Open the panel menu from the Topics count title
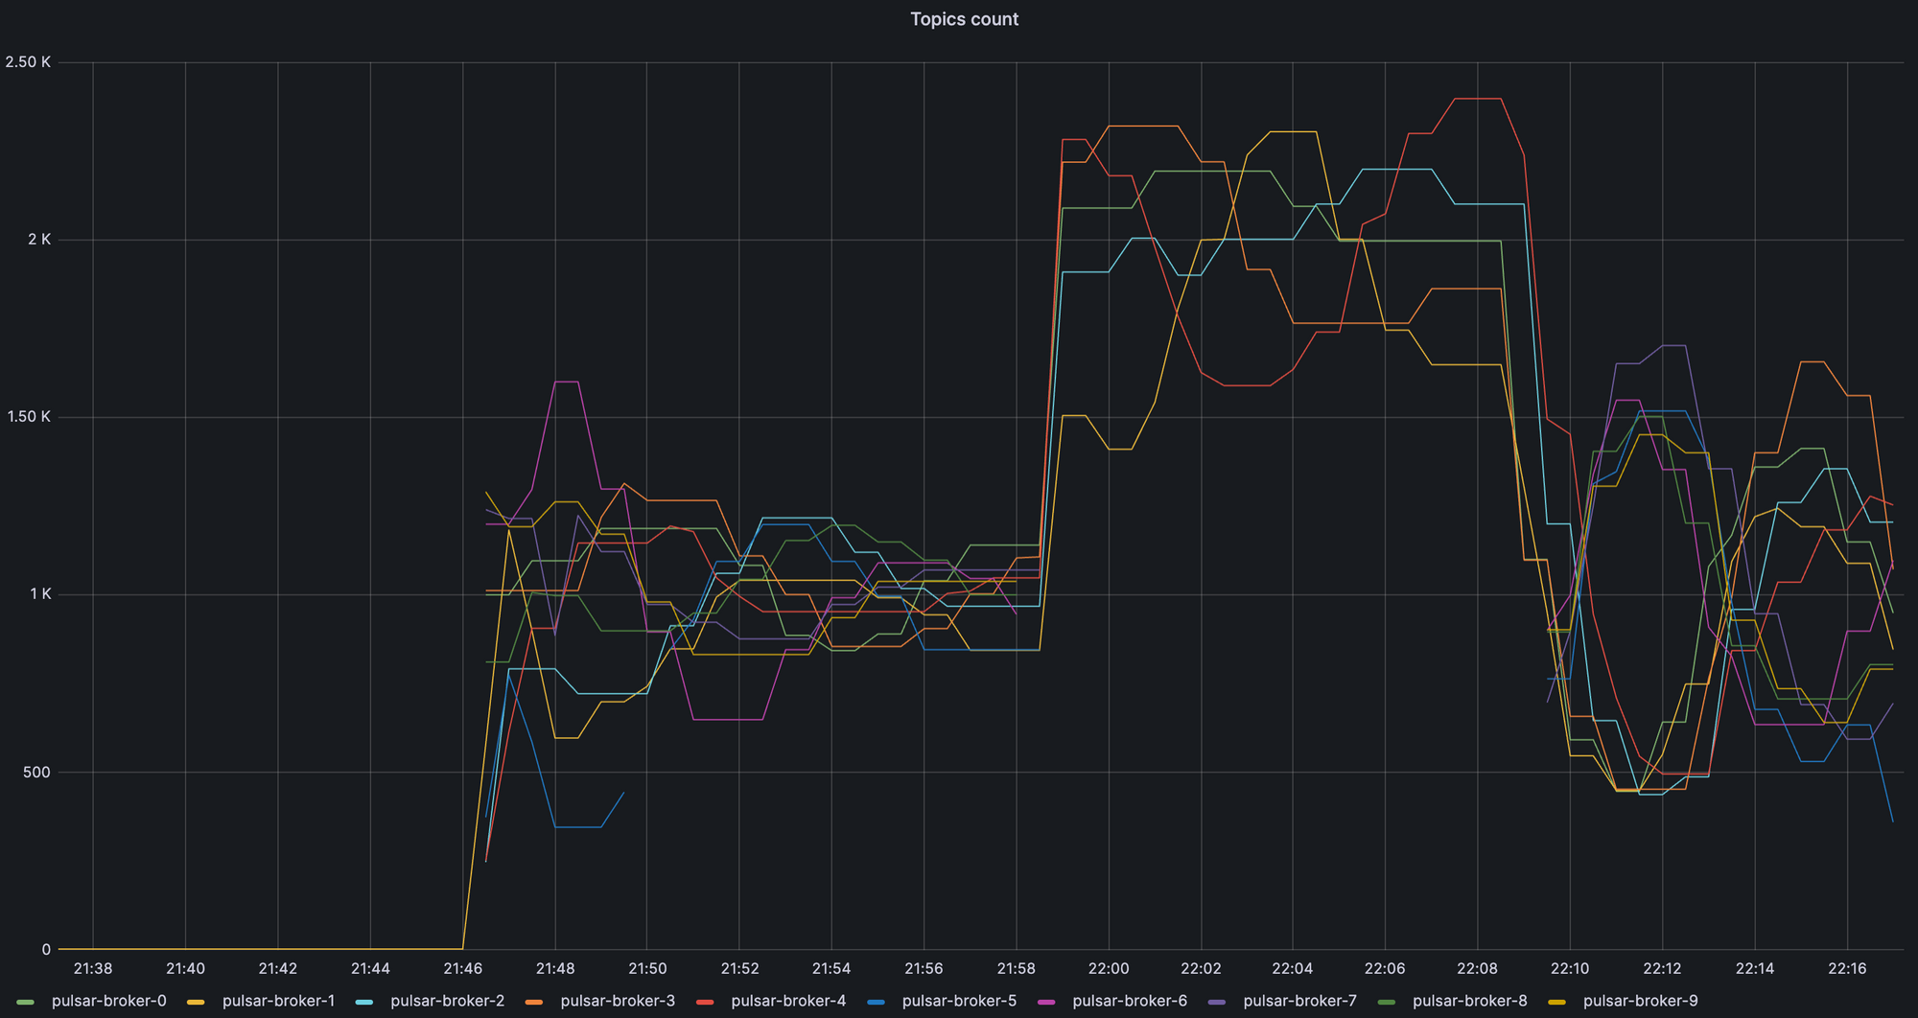Viewport: 1918px width, 1018px height. pyautogui.click(x=965, y=19)
